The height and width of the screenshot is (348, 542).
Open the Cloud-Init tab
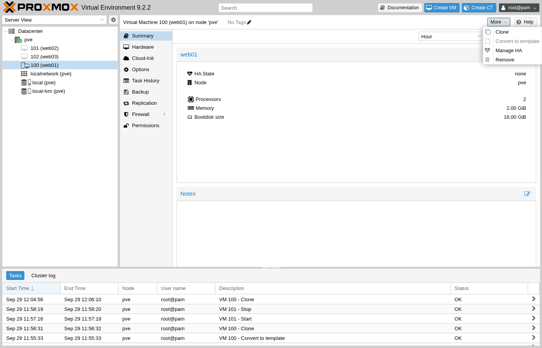coord(146,58)
